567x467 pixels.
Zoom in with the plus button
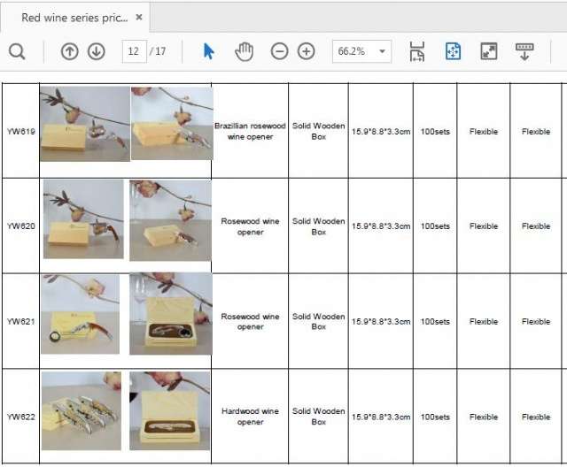pos(306,51)
